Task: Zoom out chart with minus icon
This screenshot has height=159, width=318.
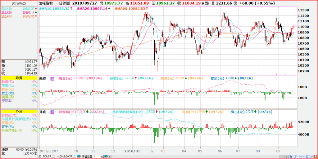Action: click(298, 157)
